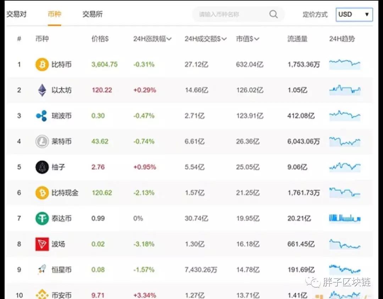Click the Binance Coin (币安币) icon
This screenshot has width=383, height=299.
pos(42,294)
